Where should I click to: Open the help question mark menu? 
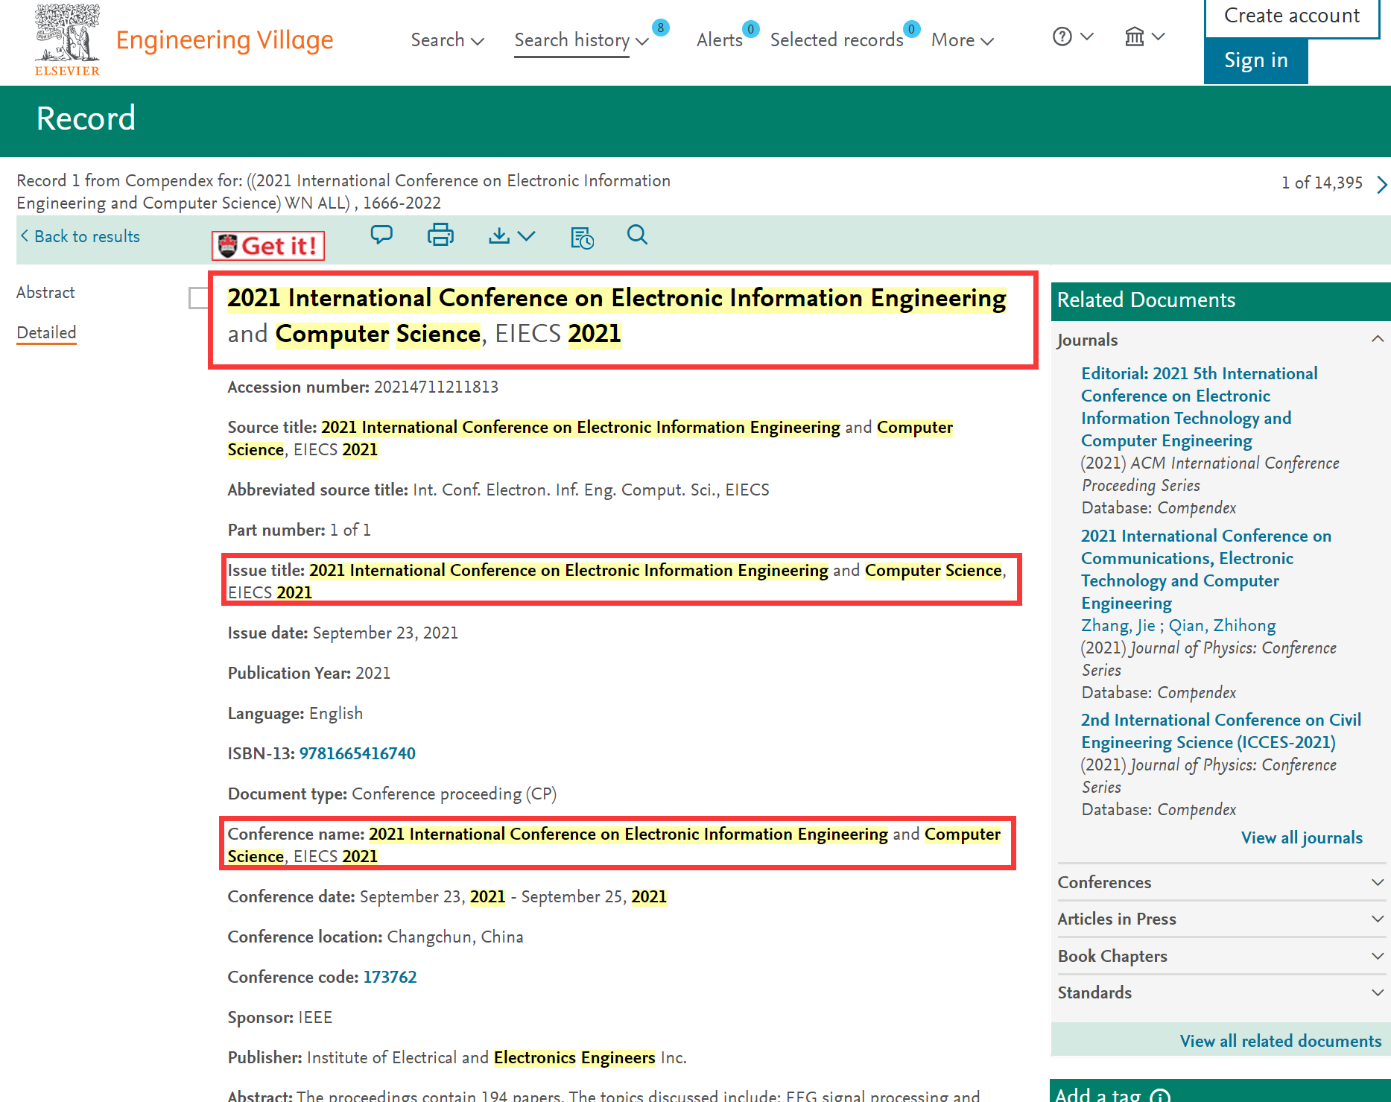point(1072,37)
